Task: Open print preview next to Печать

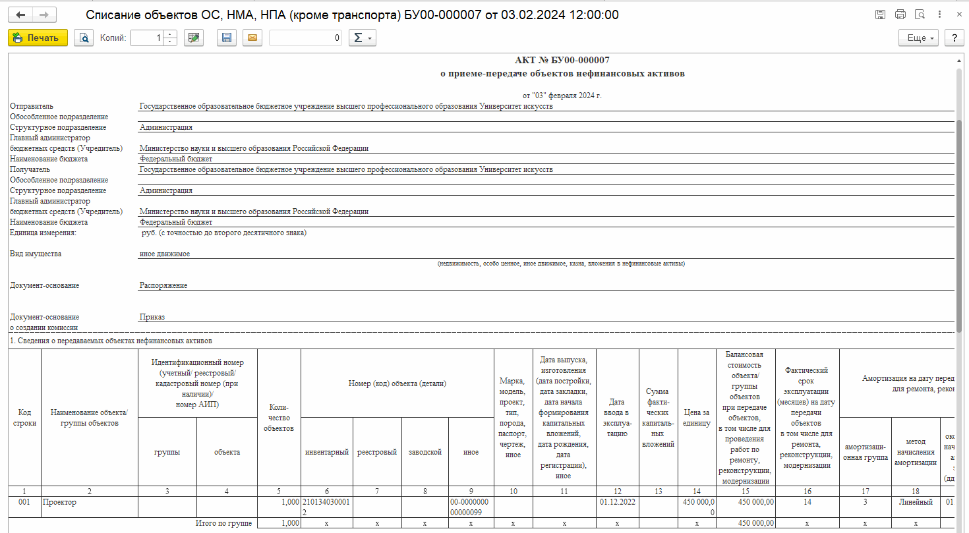Action: (84, 38)
